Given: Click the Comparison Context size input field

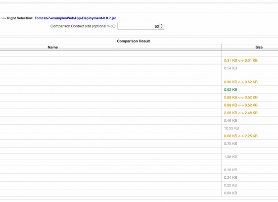Looking at the screenshot, I should [x=138, y=26].
